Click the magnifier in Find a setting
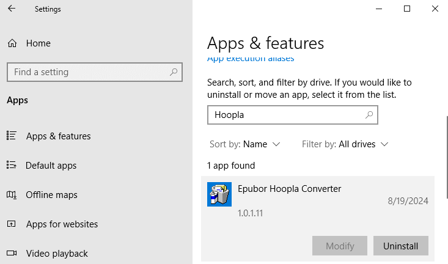 click(174, 72)
